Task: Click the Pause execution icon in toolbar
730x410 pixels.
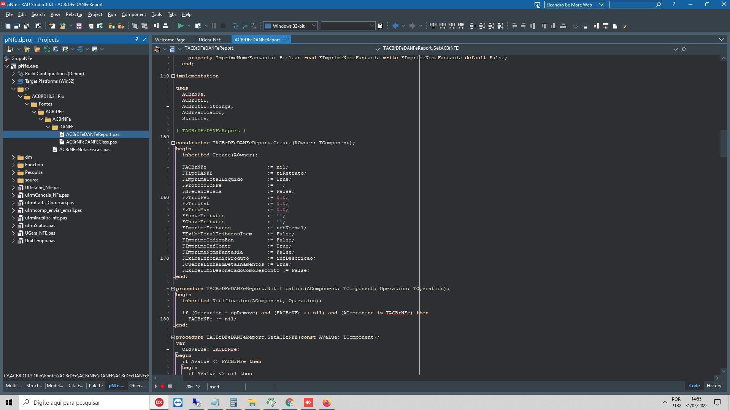Action: click(214, 26)
